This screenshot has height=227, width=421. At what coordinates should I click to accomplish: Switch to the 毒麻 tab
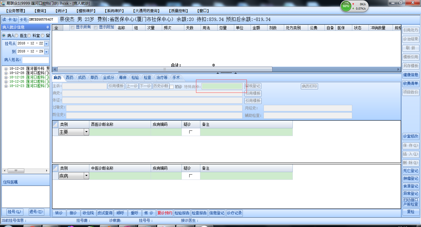(123, 78)
